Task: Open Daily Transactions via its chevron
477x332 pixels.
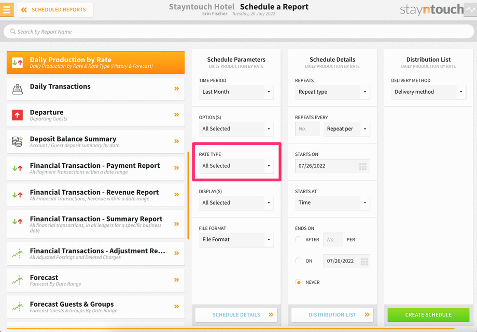Action: (176, 89)
